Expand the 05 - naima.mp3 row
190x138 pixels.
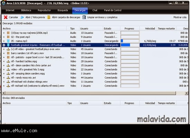pos(4,41)
